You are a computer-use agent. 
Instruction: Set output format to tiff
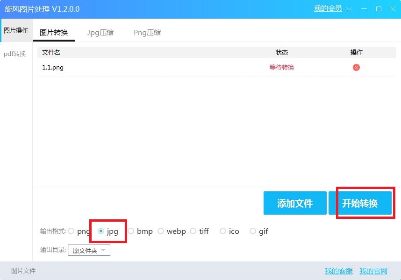click(x=193, y=231)
